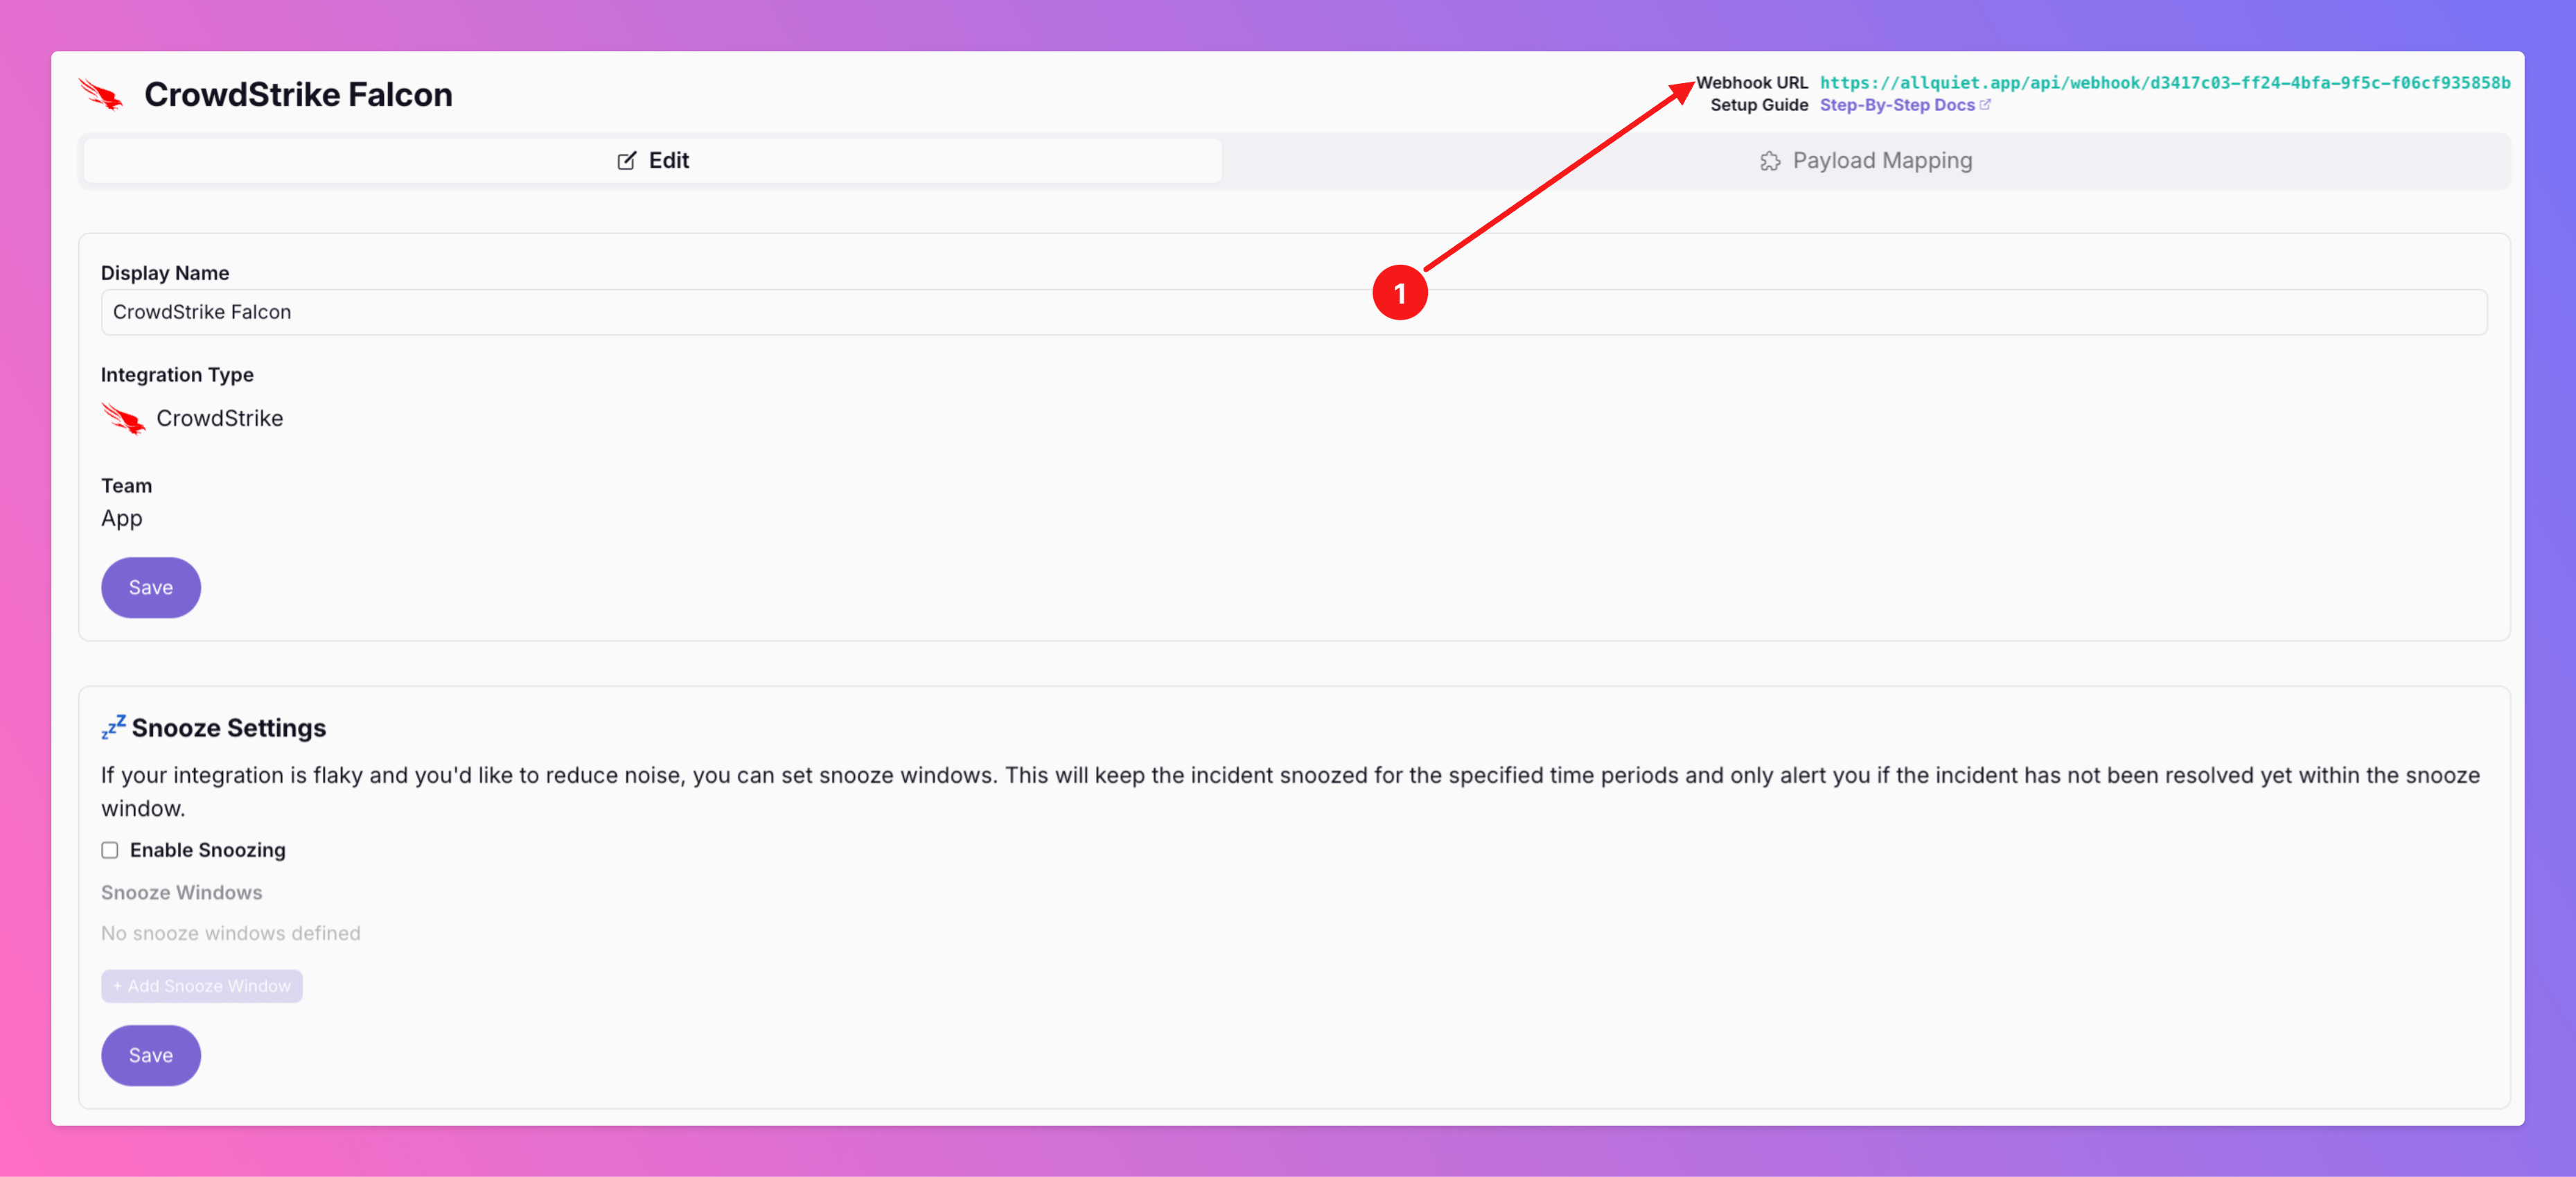Open the Payload Mapping tab
The width and height of the screenshot is (2576, 1177).
tap(1866, 160)
